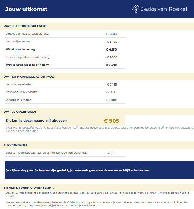The height and width of the screenshot is (209, 194).
Task: Select the privé vaste lasten amount -€ 3.135
Action: [x=111, y=85]
